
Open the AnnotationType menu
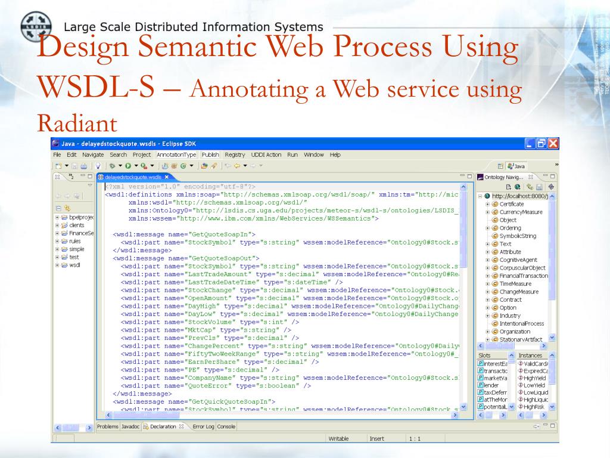(176, 154)
